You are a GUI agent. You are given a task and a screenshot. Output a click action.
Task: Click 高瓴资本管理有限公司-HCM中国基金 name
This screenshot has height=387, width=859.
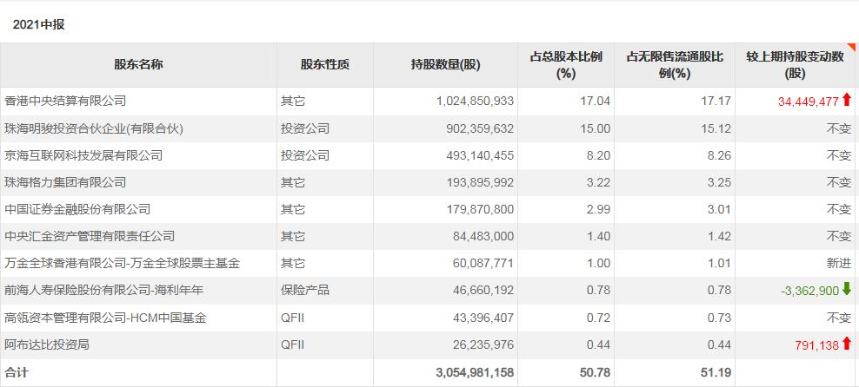tap(105, 318)
